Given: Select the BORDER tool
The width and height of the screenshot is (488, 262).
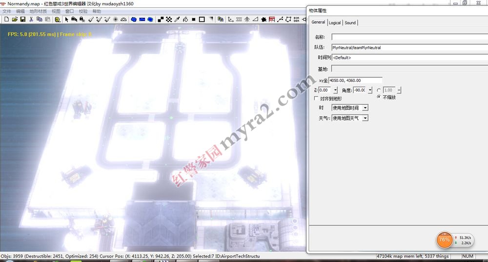Looking at the screenshot, I should (x=296, y=19).
